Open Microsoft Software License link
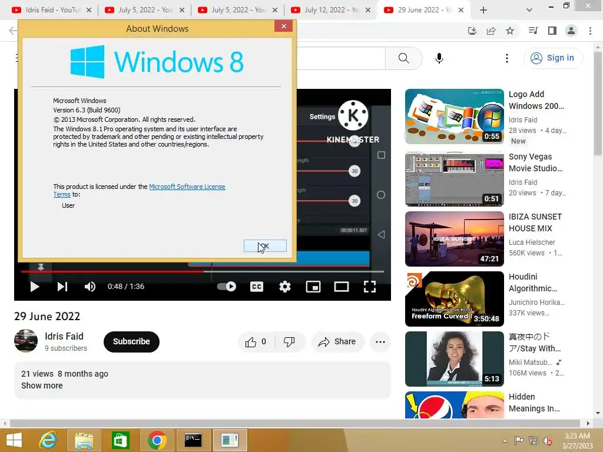This screenshot has width=603, height=452. [x=187, y=187]
